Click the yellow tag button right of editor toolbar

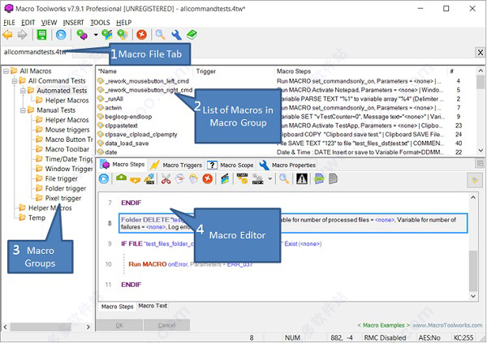pos(475,180)
